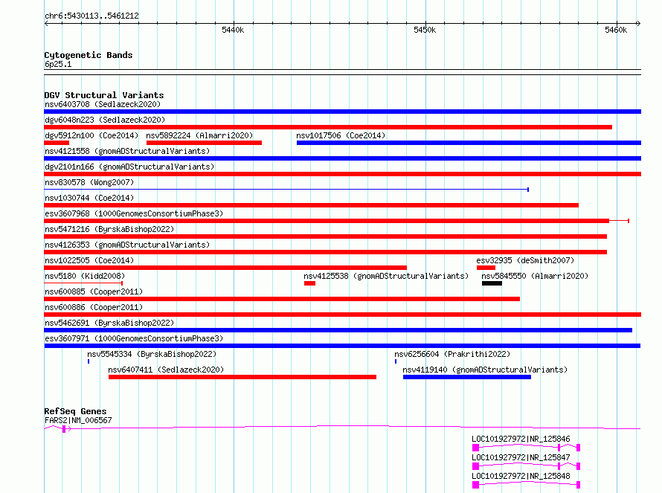Select the dgv6048n223 (Sedlazeck2020) variant label
The height and width of the screenshot is (493, 662).
click(x=105, y=120)
